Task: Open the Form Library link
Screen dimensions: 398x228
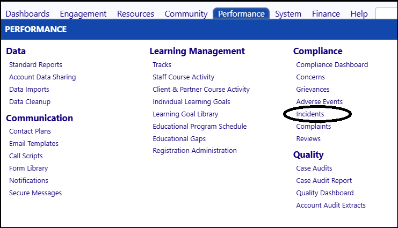Action: click(x=28, y=168)
